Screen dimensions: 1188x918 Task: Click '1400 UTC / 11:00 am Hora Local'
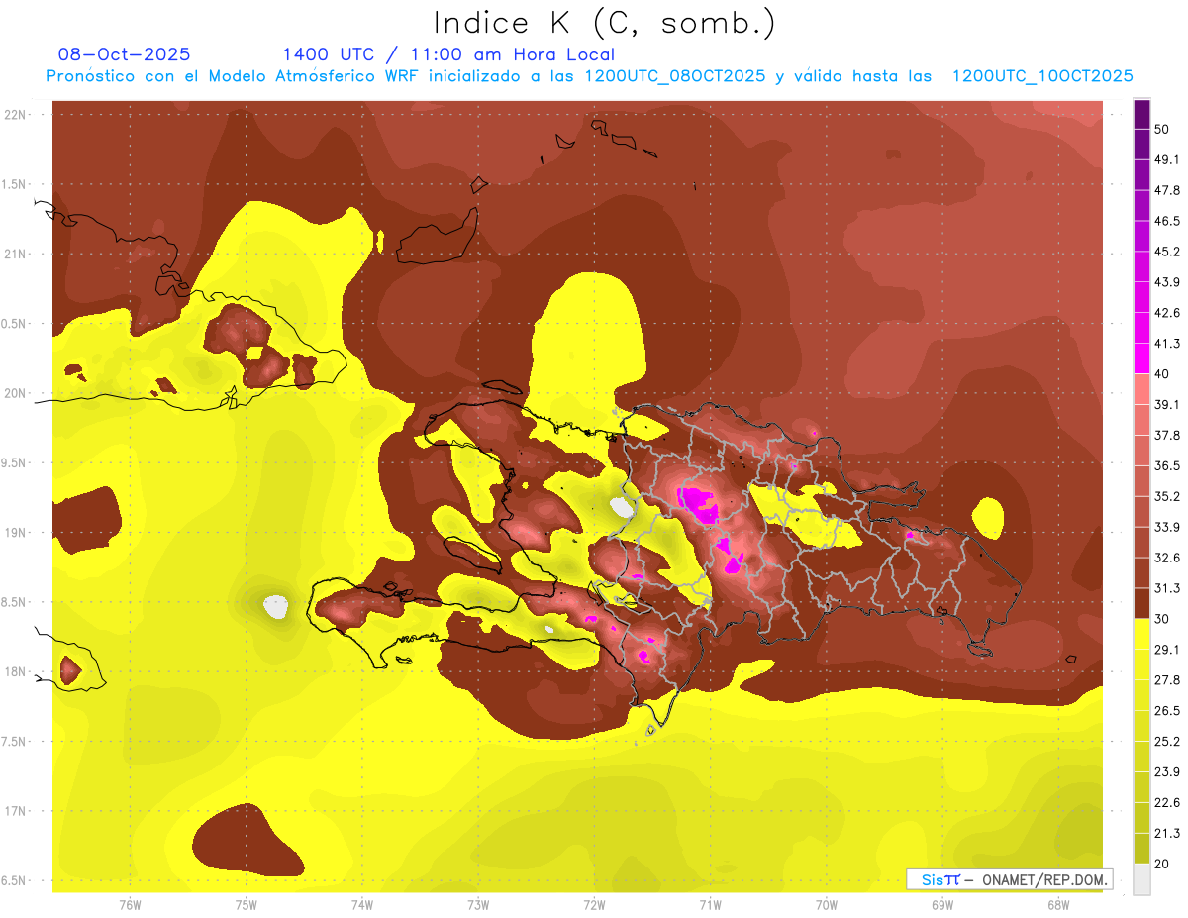point(448,54)
